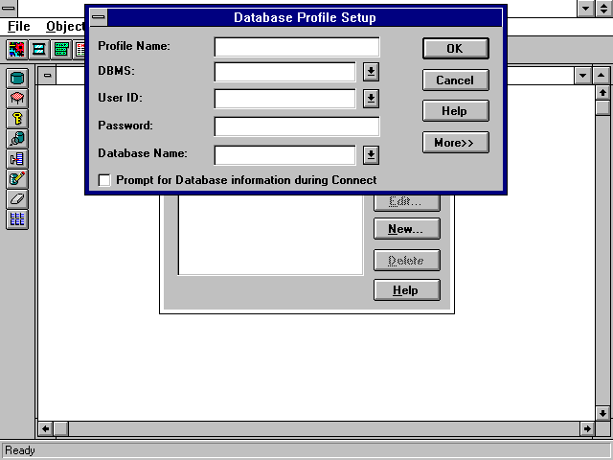Click the cylinder database icon in left toolbar
Viewport: 613px width, 460px height.
(17, 78)
